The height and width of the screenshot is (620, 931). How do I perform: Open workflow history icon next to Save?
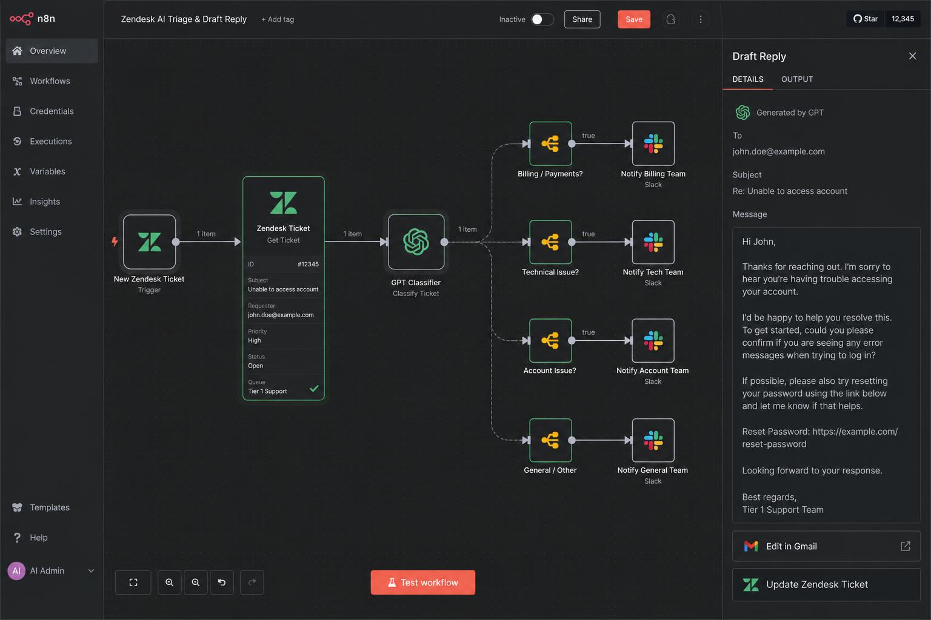pos(671,19)
